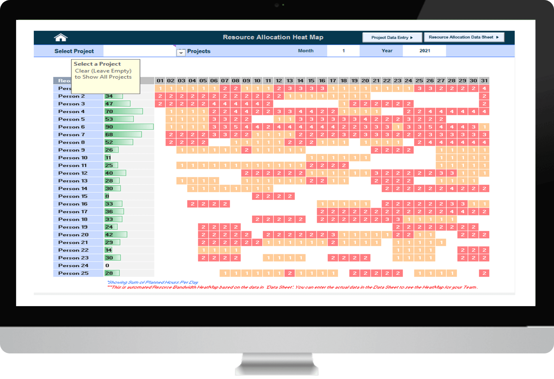Image resolution: width=554 pixels, height=379 pixels.
Task: Select Person 15 total value 8
Action: [x=107, y=196]
